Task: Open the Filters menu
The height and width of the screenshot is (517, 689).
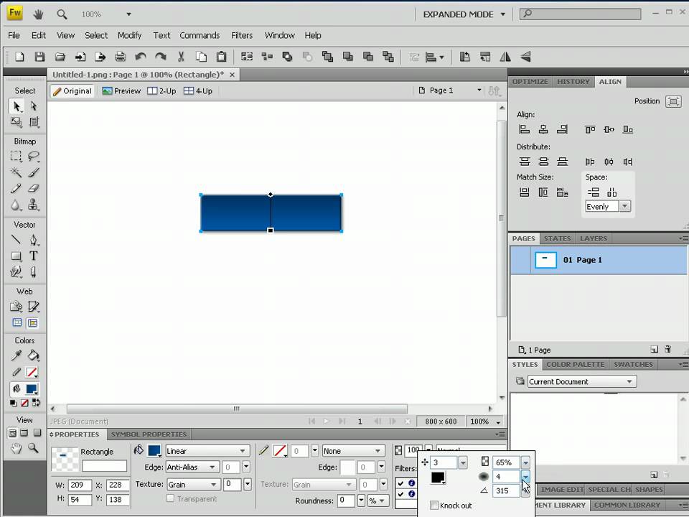Action: tap(242, 35)
